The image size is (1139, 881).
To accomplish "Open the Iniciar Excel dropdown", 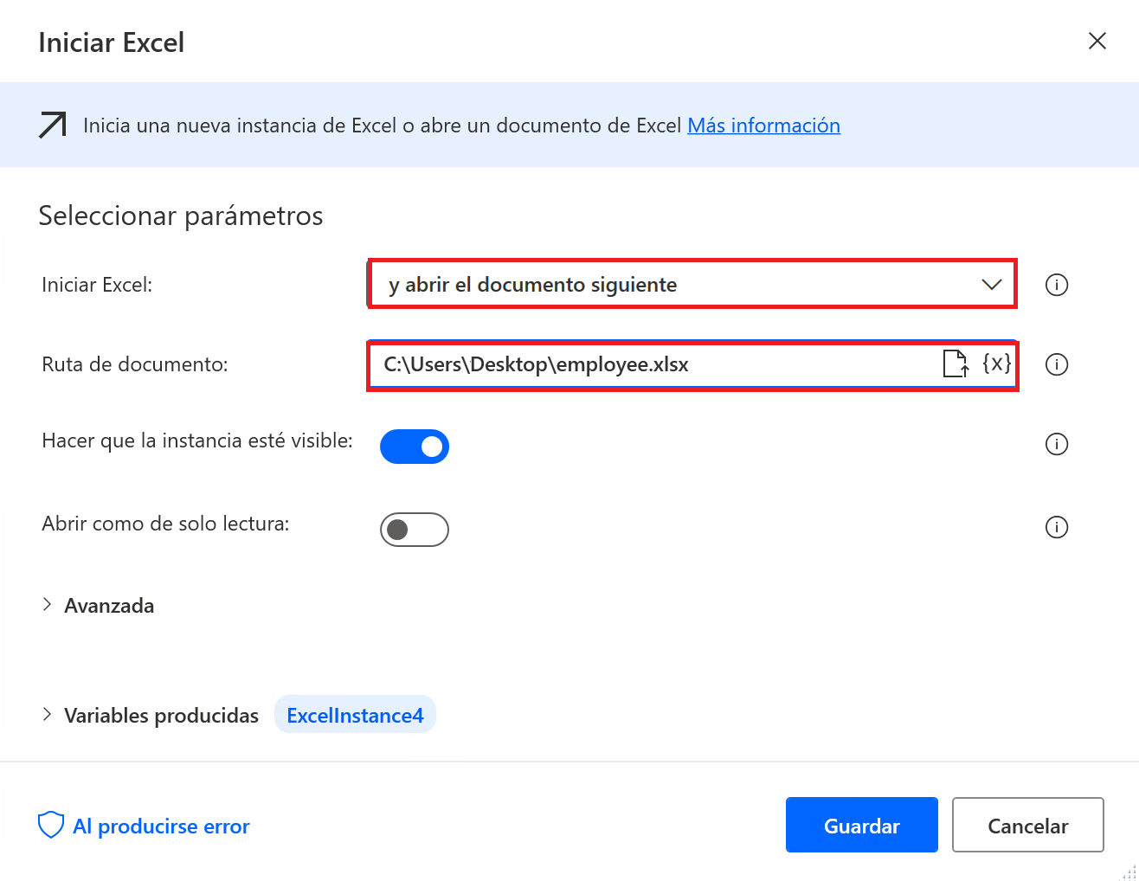I will (990, 284).
